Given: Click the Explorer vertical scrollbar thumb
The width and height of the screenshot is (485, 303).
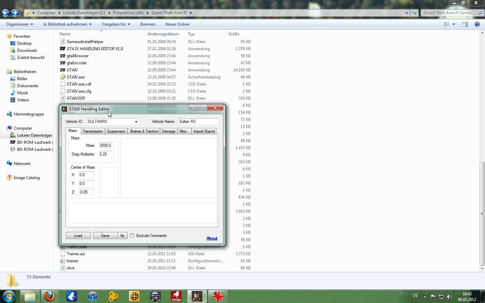Looking at the screenshot, I should (x=482, y=214).
